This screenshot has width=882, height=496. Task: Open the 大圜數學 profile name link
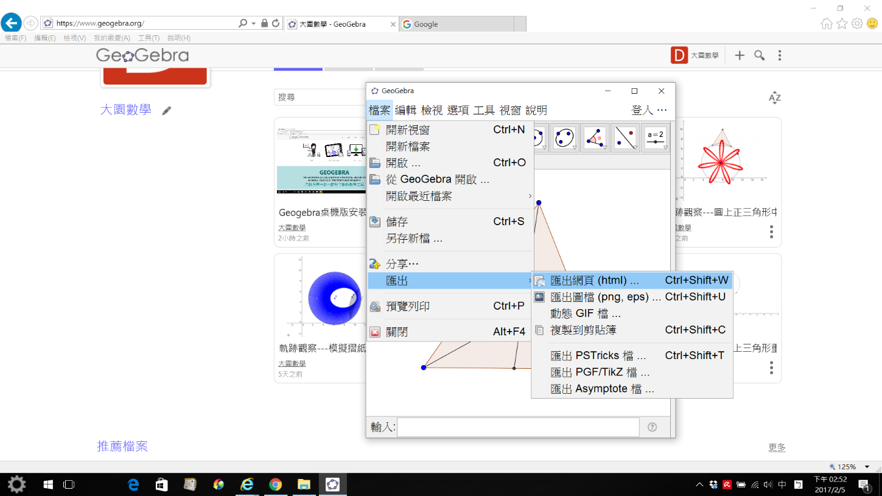[x=126, y=110]
